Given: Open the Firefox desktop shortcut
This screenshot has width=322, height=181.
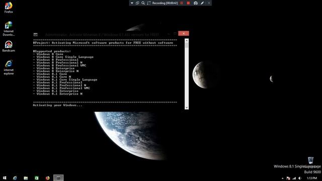Looking at the screenshot, I should click(x=9, y=8).
